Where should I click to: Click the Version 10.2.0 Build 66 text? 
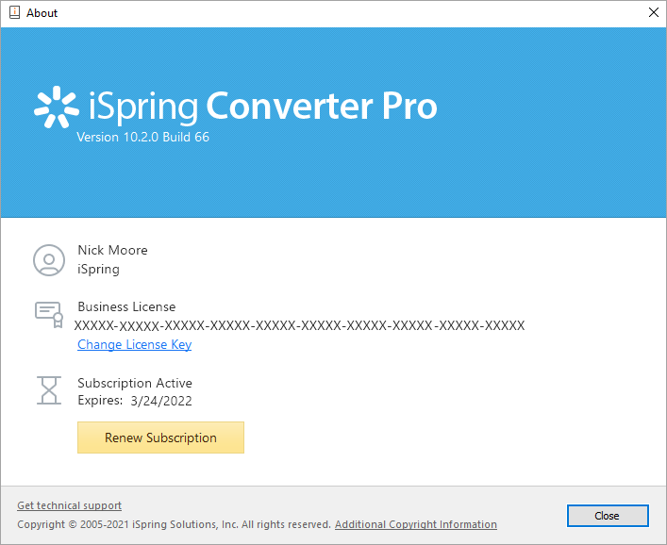[143, 137]
